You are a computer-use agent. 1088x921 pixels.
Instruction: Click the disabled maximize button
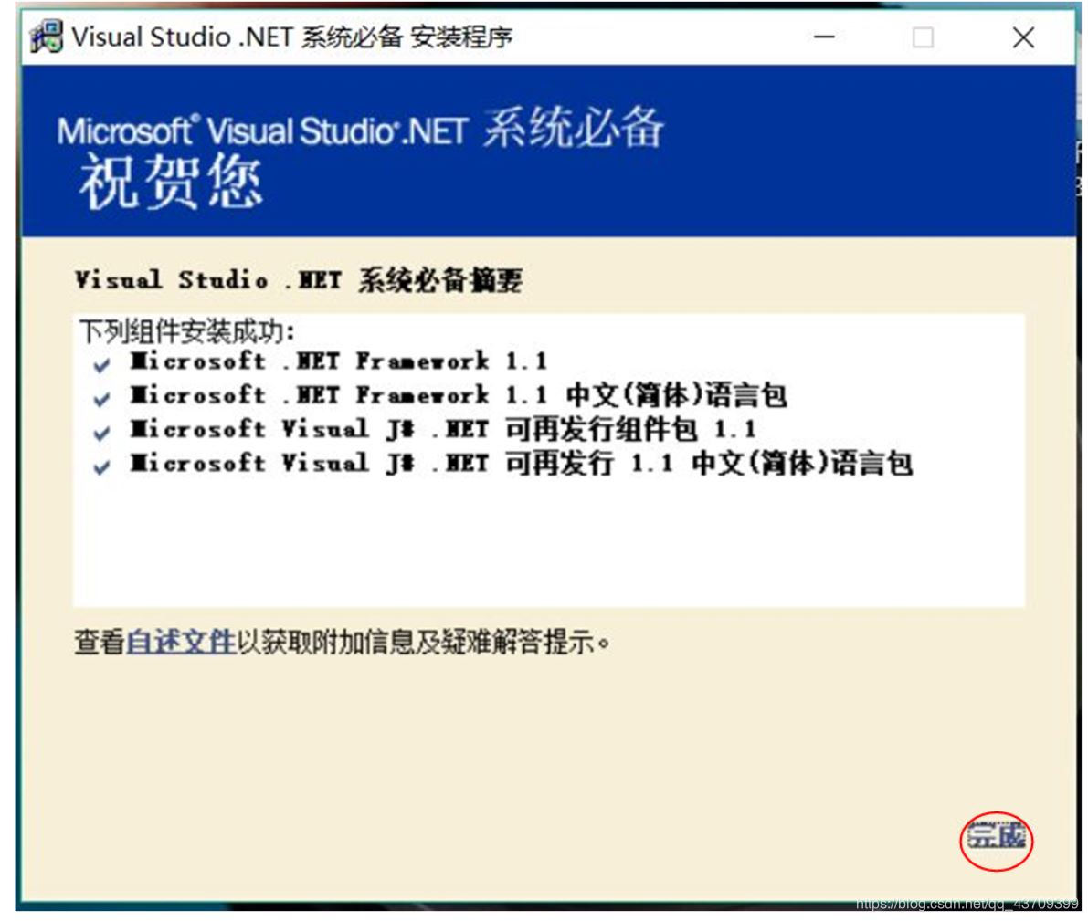923,37
